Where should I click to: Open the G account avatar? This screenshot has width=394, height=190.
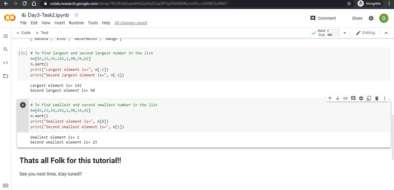[384, 18]
